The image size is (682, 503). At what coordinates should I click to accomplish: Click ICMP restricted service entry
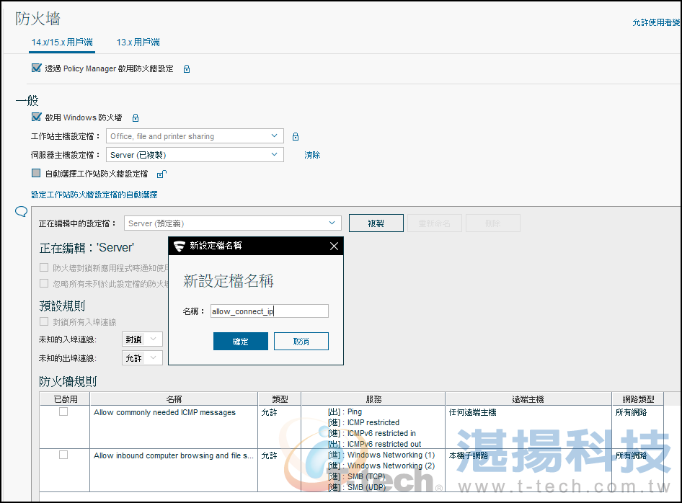[363, 422]
